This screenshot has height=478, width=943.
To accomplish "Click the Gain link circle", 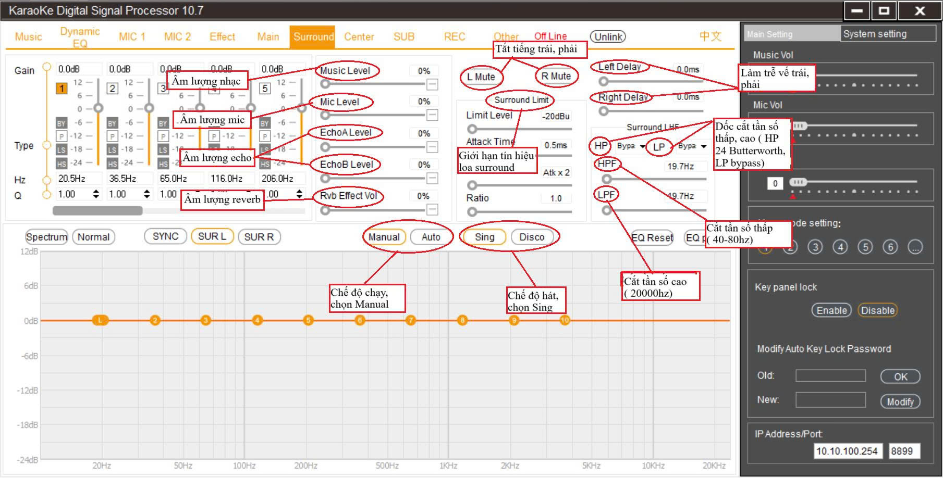I will 47,67.
